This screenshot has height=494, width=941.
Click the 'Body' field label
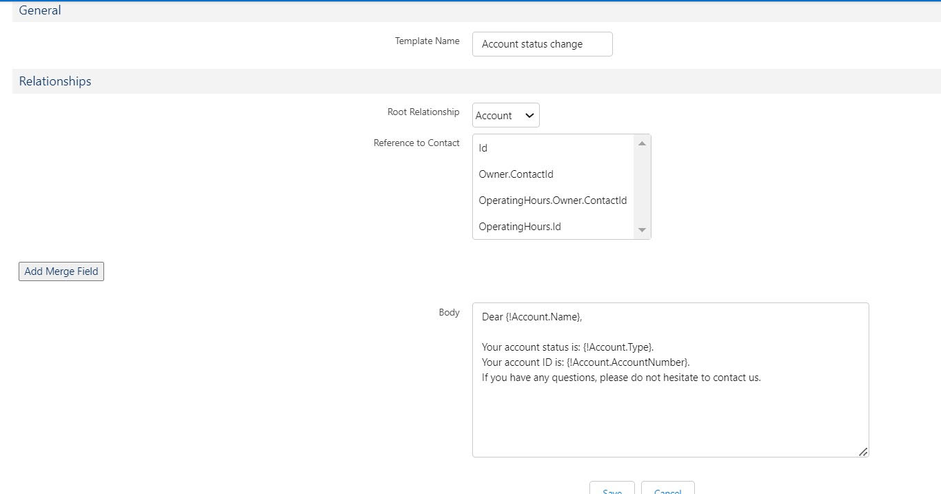pyautogui.click(x=449, y=312)
